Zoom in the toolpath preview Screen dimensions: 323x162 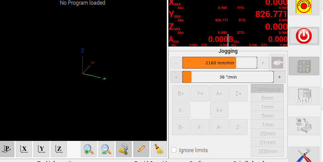click(x=89, y=149)
